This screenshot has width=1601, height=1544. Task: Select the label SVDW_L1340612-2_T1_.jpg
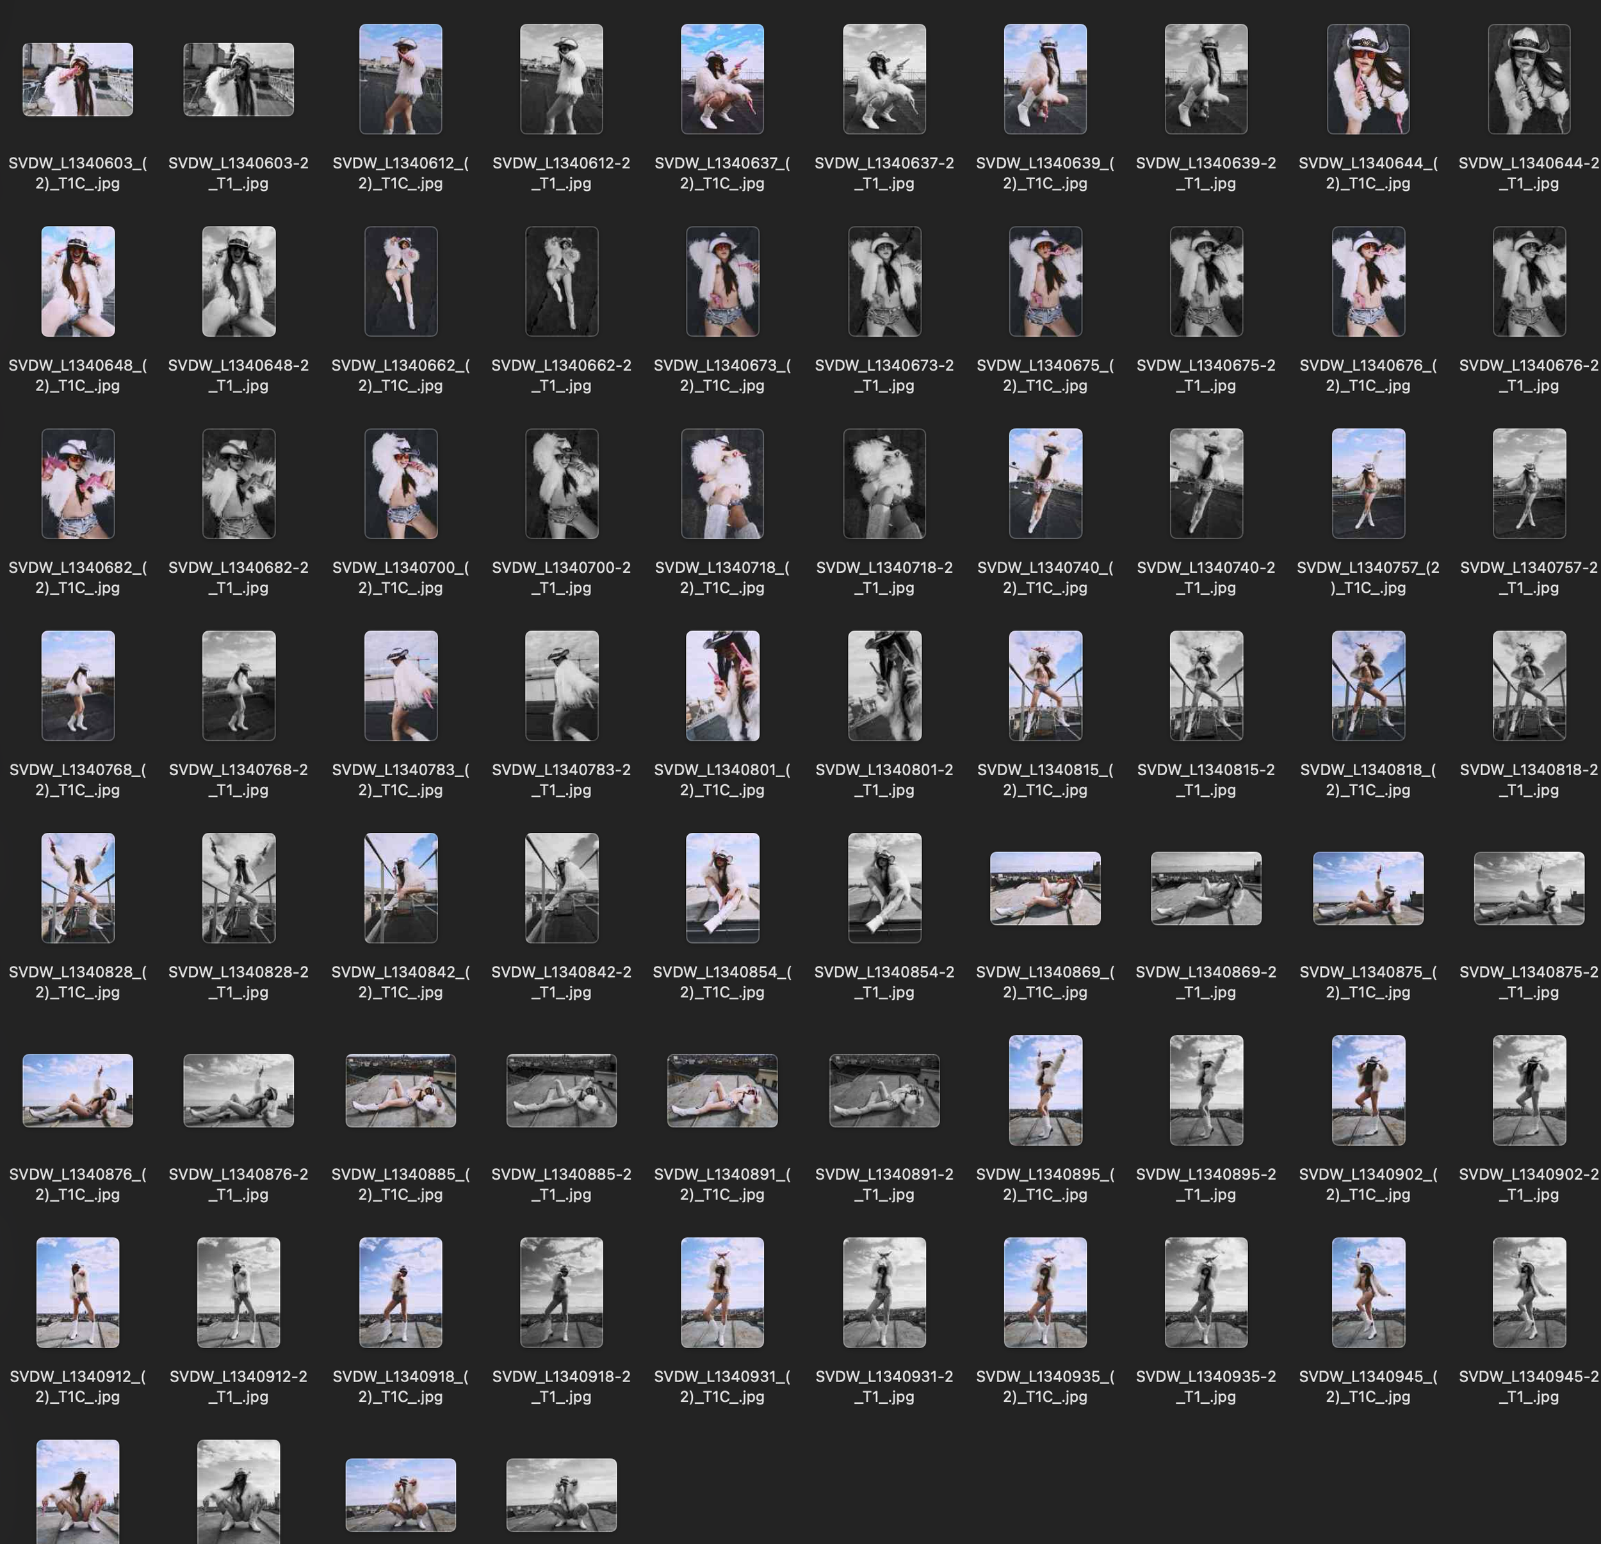561,173
